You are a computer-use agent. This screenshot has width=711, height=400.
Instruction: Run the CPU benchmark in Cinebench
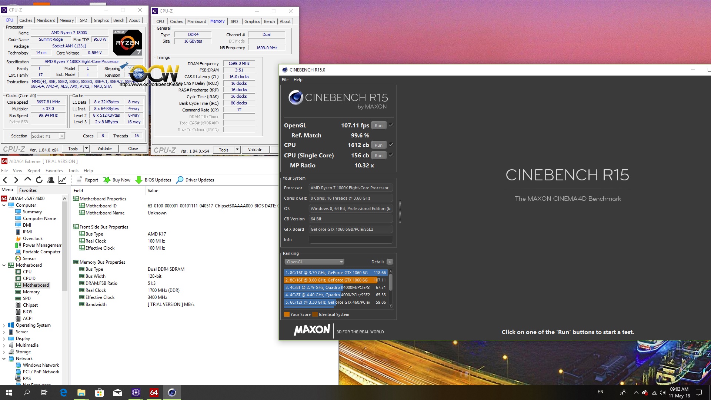pos(378,145)
